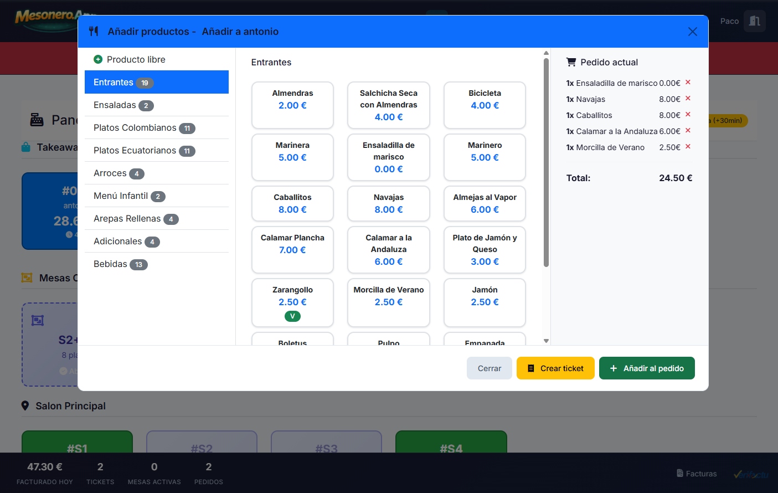The image size is (778, 493).
Task: Click the Verifactu logo in the status bar
Action: coord(750,474)
